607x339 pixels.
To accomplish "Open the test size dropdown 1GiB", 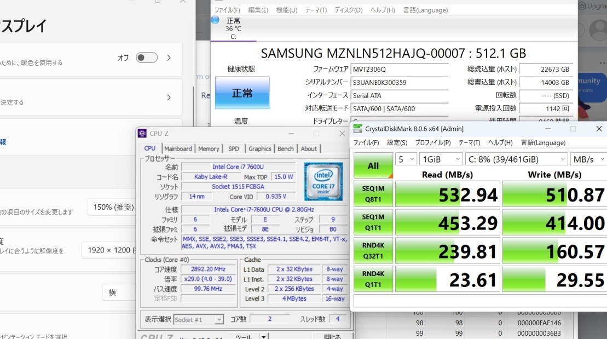I will (441, 159).
